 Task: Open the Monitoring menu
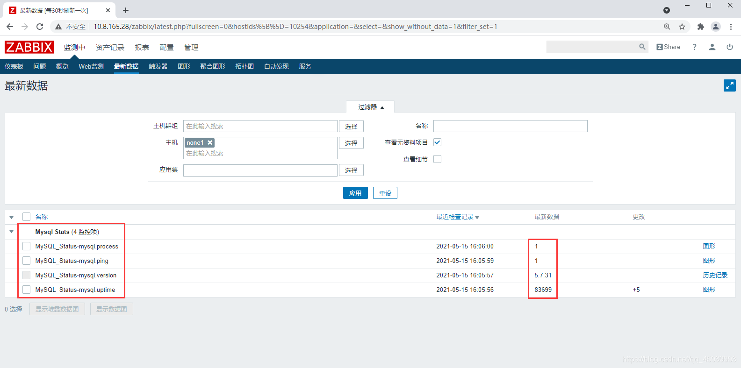(74, 47)
